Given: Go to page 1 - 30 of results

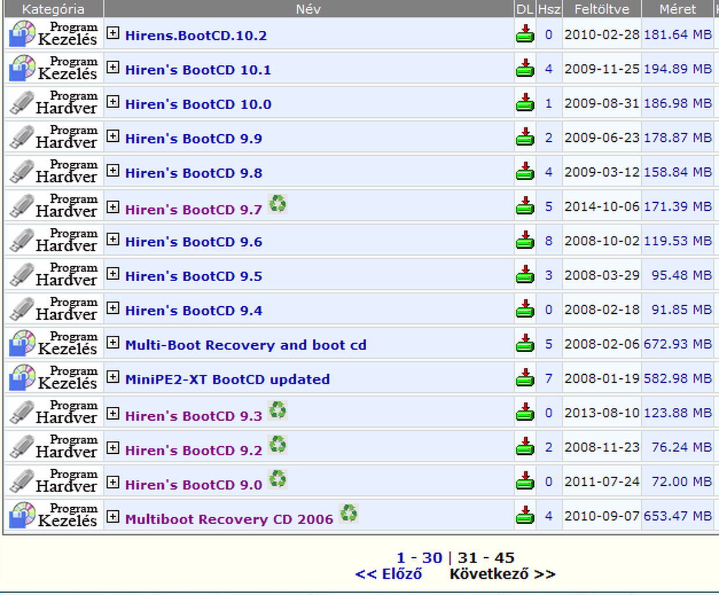Looking at the screenshot, I should [x=419, y=557].
